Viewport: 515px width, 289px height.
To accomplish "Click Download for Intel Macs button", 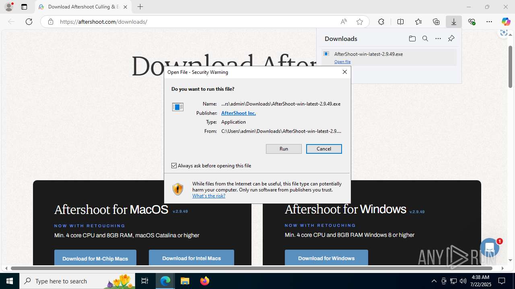I will [x=192, y=258].
